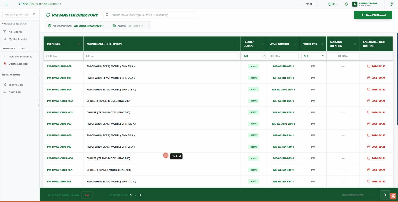The image size is (398, 202).
Task: Sort by Assigned Location column arrows
Action: coord(355,44)
